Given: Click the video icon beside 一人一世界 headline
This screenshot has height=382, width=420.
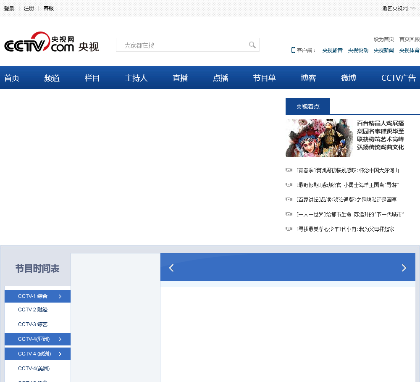Looking at the screenshot, I should [x=289, y=214].
